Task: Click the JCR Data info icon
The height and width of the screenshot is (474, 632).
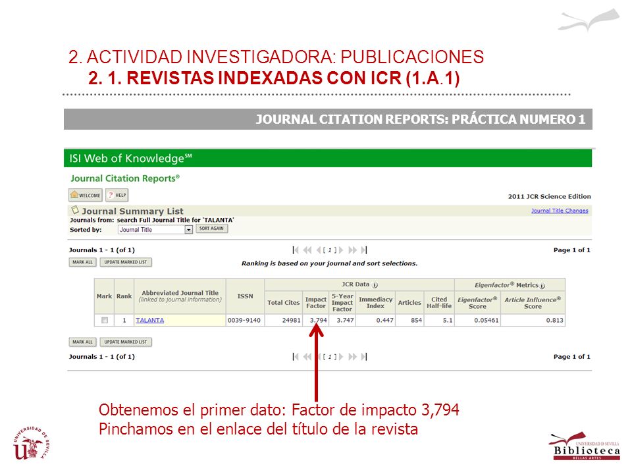Action: pyautogui.click(x=375, y=285)
